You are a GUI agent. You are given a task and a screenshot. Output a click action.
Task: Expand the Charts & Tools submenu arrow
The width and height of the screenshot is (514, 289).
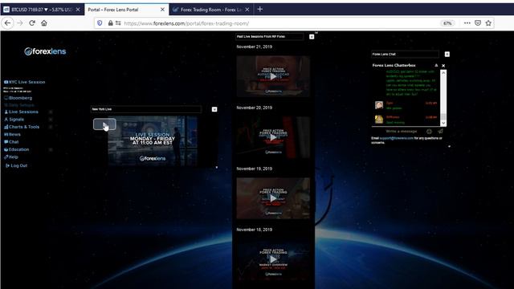[51, 127]
